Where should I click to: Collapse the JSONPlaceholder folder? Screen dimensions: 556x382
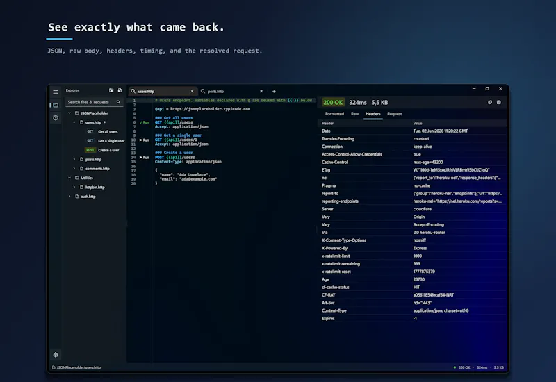pos(69,113)
